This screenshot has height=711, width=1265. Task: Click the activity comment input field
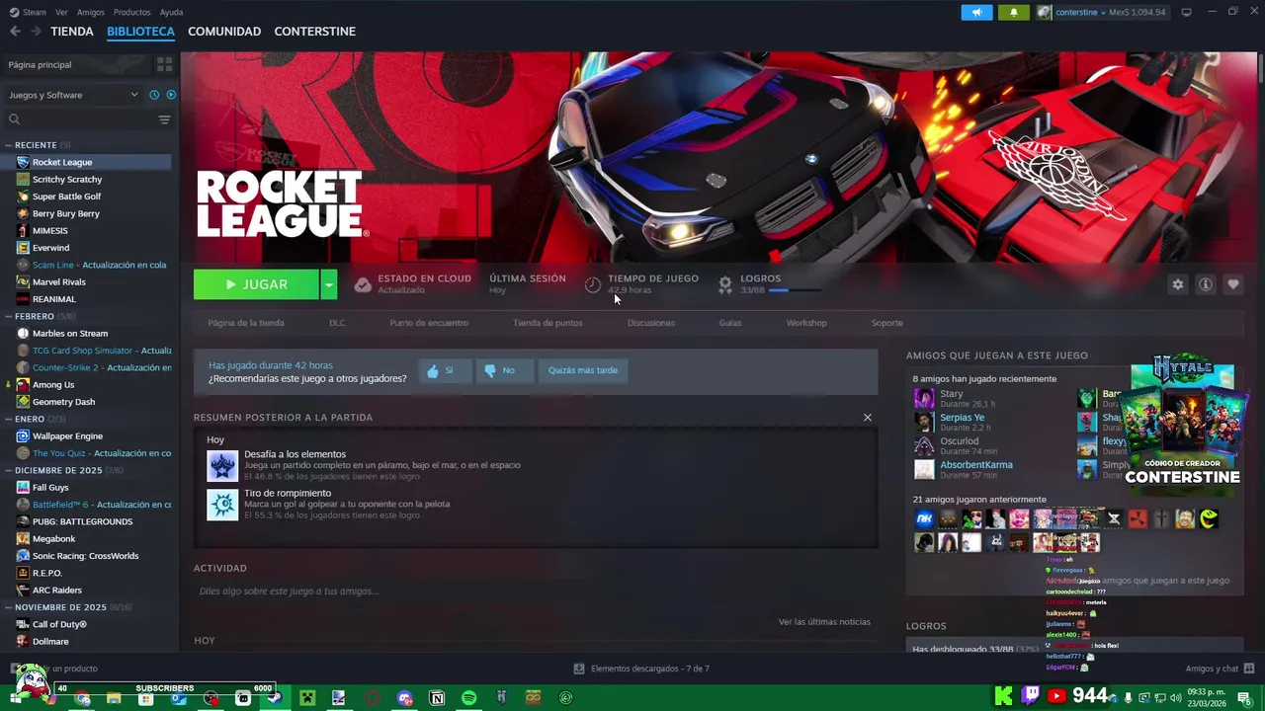[534, 592]
